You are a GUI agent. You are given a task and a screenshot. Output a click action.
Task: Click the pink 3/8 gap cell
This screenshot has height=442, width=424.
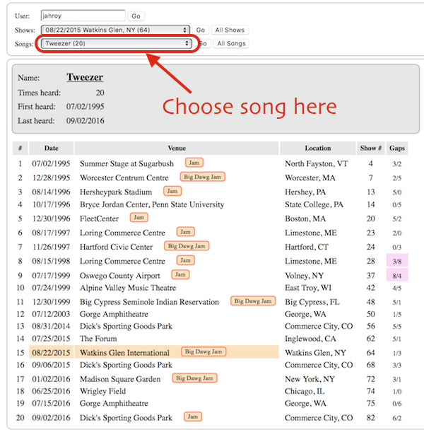397,261
